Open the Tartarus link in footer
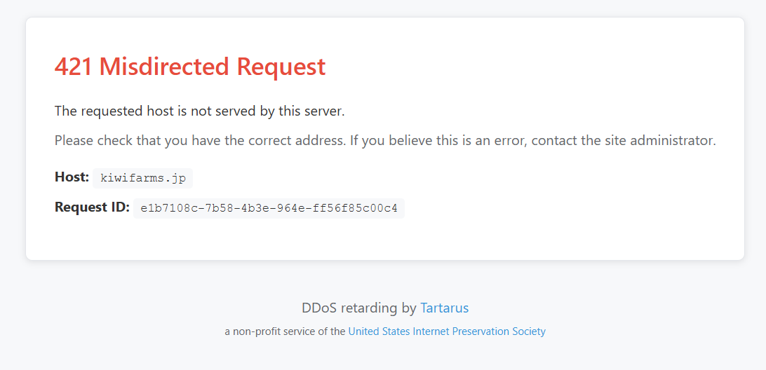Image resolution: width=766 pixels, height=370 pixels. coord(444,308)
